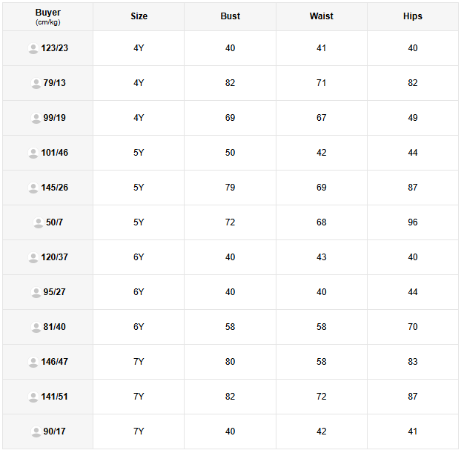Click avatar icon beside buyer 50/7
Viewport: 464px width, 453px height.
[x=39, y=223]
